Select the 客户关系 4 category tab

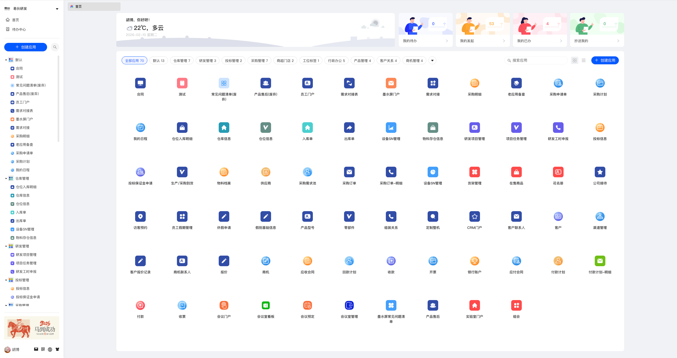click(388, 61)
